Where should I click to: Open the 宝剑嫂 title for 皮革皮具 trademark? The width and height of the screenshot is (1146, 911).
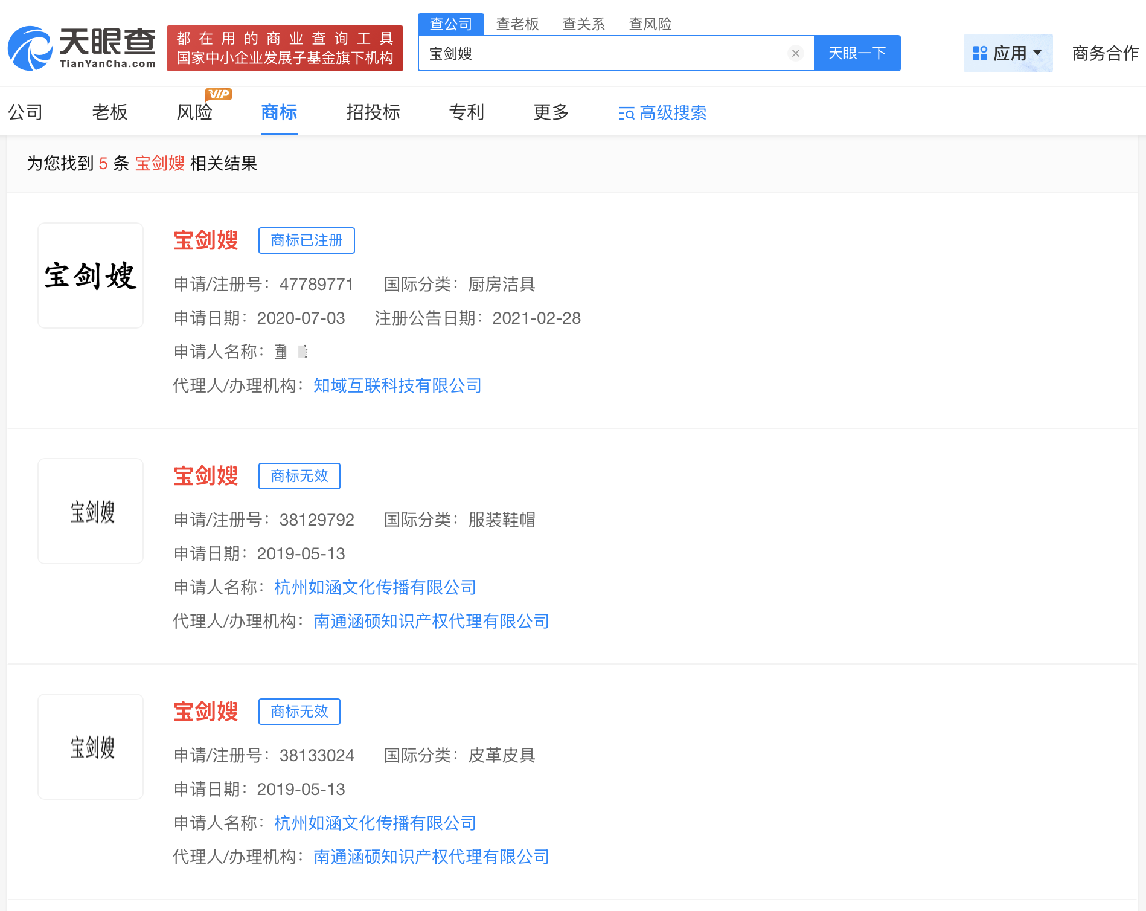(206, 712)
